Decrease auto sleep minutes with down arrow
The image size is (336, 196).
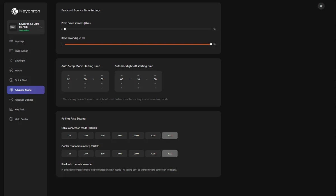[85, 83]
